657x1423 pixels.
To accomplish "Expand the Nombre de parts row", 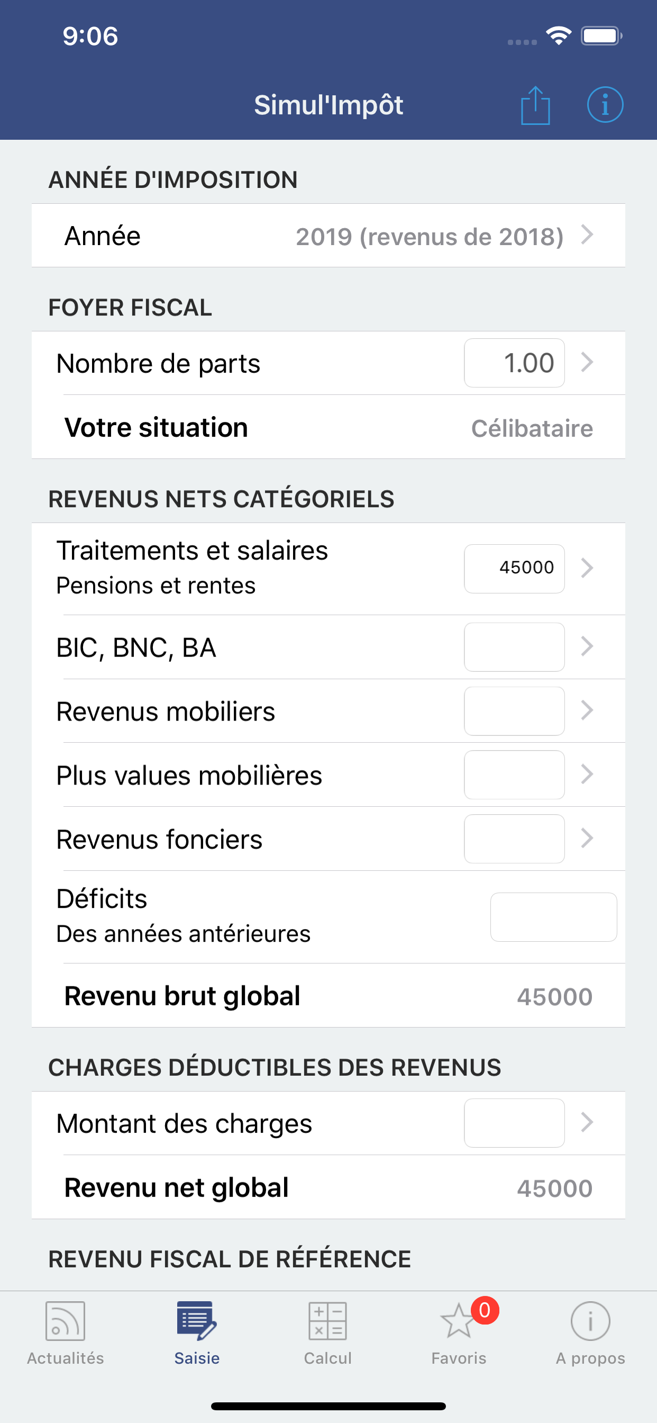I will [587, 363].
